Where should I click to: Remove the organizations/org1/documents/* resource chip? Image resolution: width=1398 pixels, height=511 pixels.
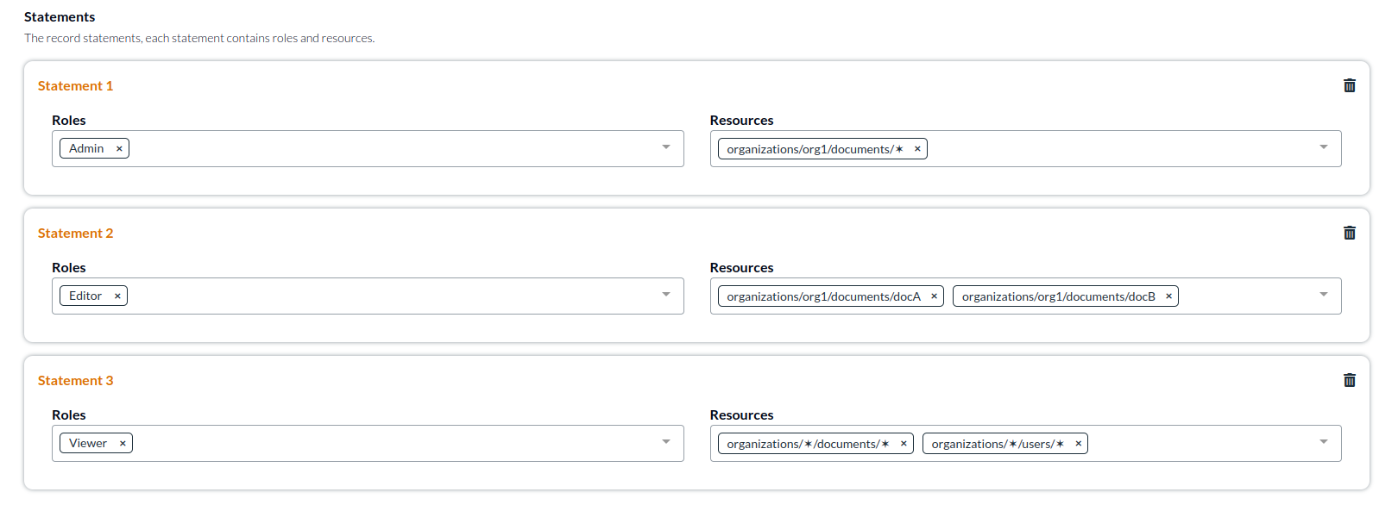[x=917, y=147]
